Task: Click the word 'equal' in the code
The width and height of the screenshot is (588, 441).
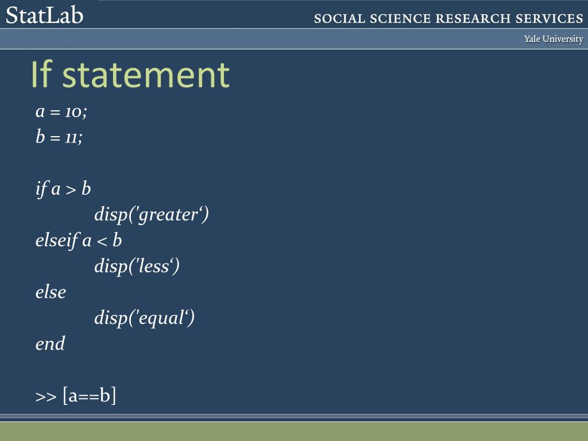Action: pyautogui.click(x=161, y=319)
